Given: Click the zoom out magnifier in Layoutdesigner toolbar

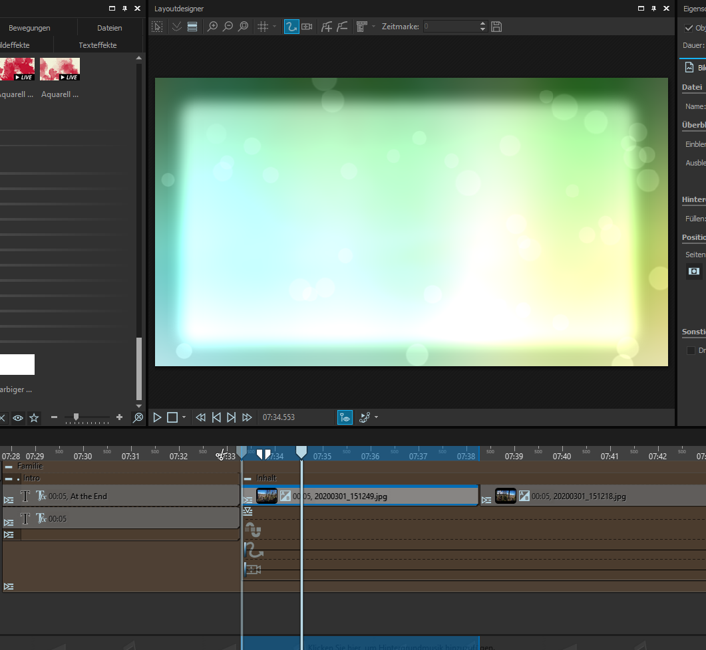Looking at the screenshot, I should point(228,27).
